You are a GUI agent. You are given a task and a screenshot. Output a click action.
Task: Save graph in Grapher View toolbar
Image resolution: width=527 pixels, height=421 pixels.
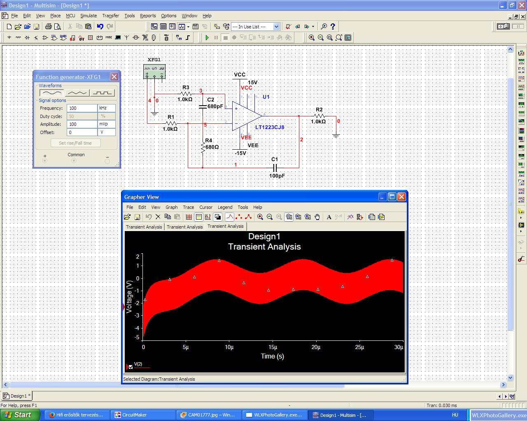(137, 217)
